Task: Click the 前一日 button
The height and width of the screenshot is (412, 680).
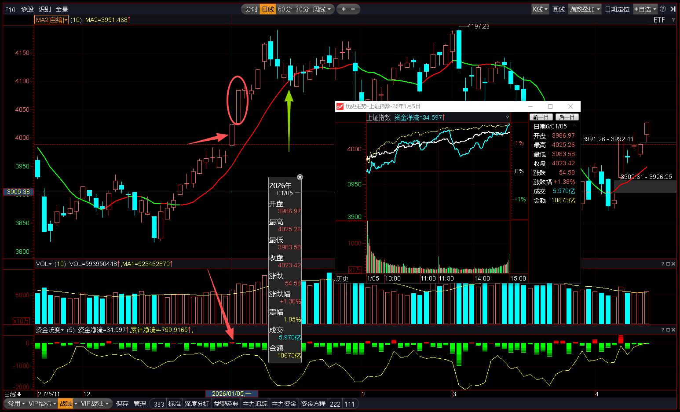Action: 541,117
